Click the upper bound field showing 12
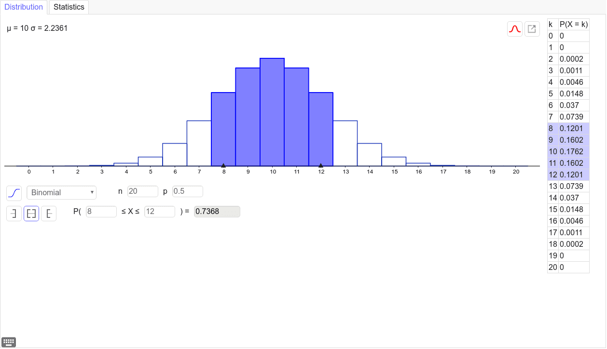Image resolution: width=607 pixels, height=349 pixels. [x=160, y=212]
